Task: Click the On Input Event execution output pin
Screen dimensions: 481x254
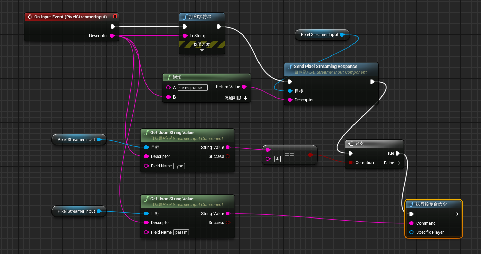Action: [x=113, y=27]
